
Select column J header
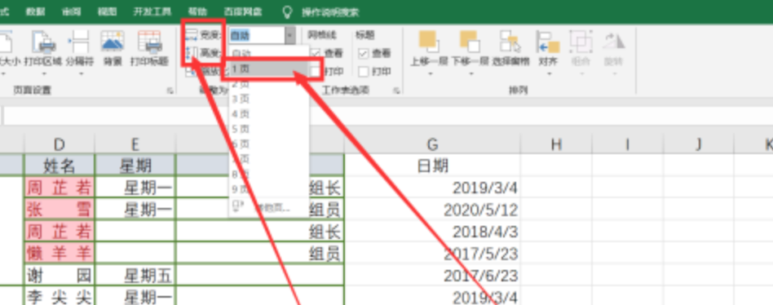[x=699, y=144]
